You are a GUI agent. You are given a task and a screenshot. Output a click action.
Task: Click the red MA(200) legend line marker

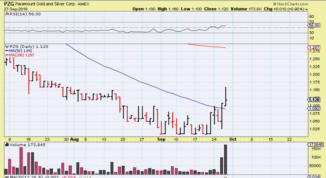tap(7, 55)
